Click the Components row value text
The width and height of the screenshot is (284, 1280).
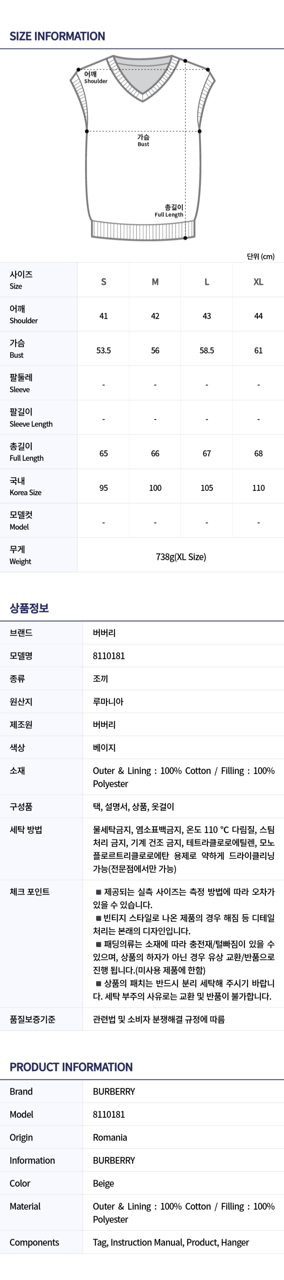(x=171, y=1242)
